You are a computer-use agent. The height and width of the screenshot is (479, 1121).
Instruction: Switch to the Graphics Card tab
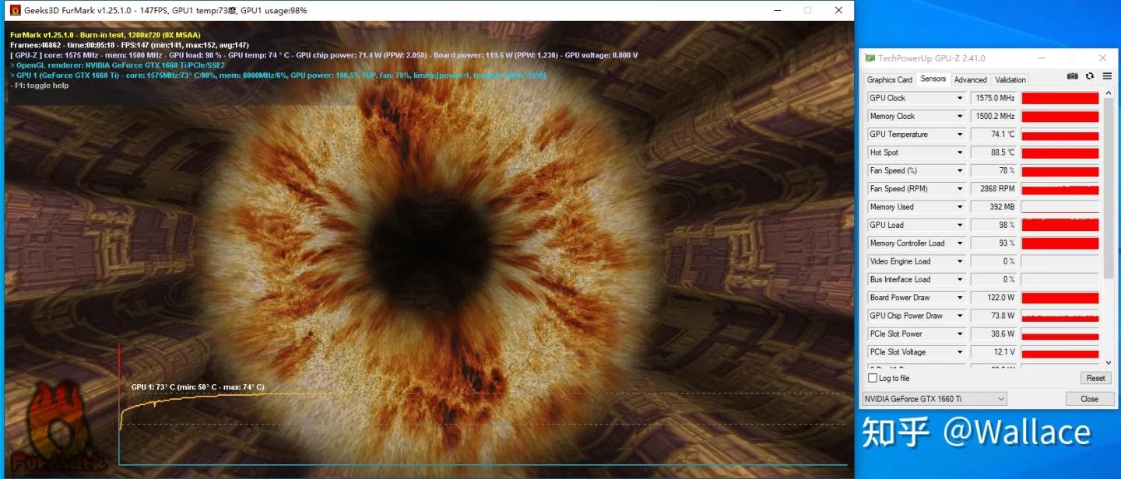click(x=890, y=79)
